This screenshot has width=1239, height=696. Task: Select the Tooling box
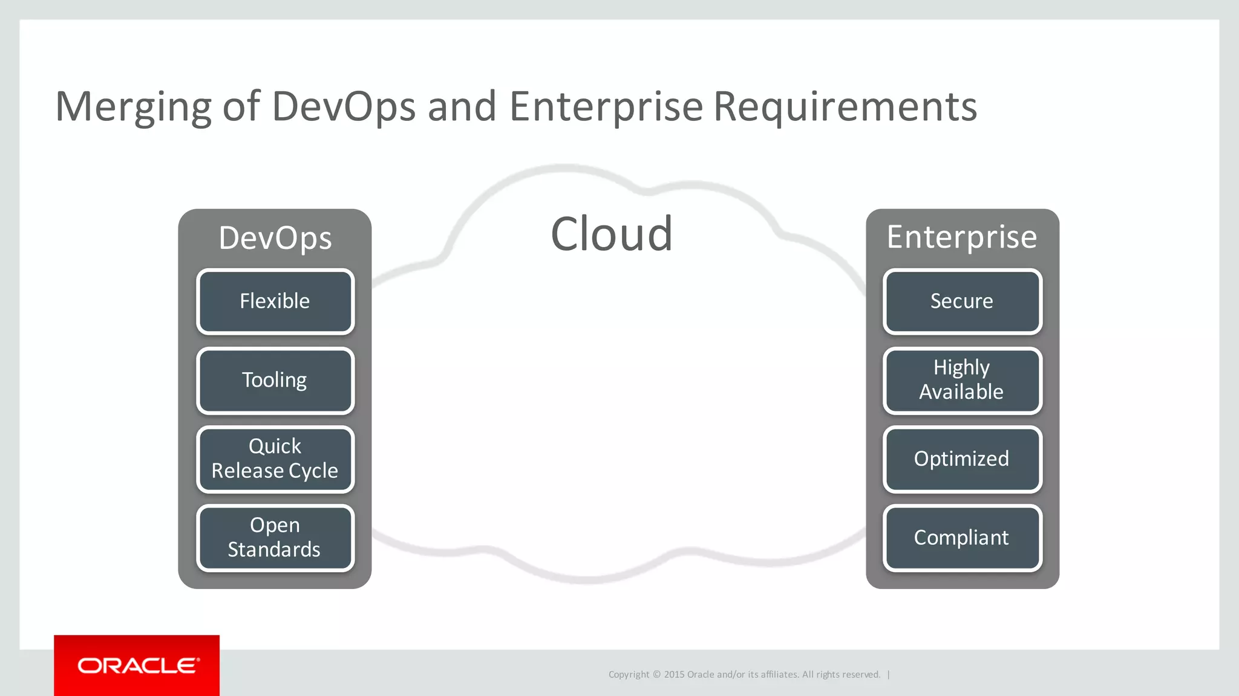(x=275, y=380)
